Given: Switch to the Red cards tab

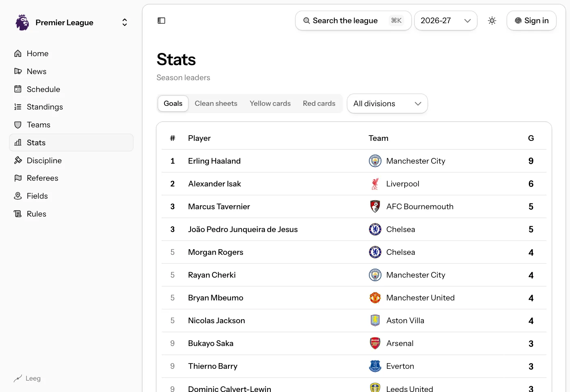Looking at the screenshot, I should (x=319, y=103).
